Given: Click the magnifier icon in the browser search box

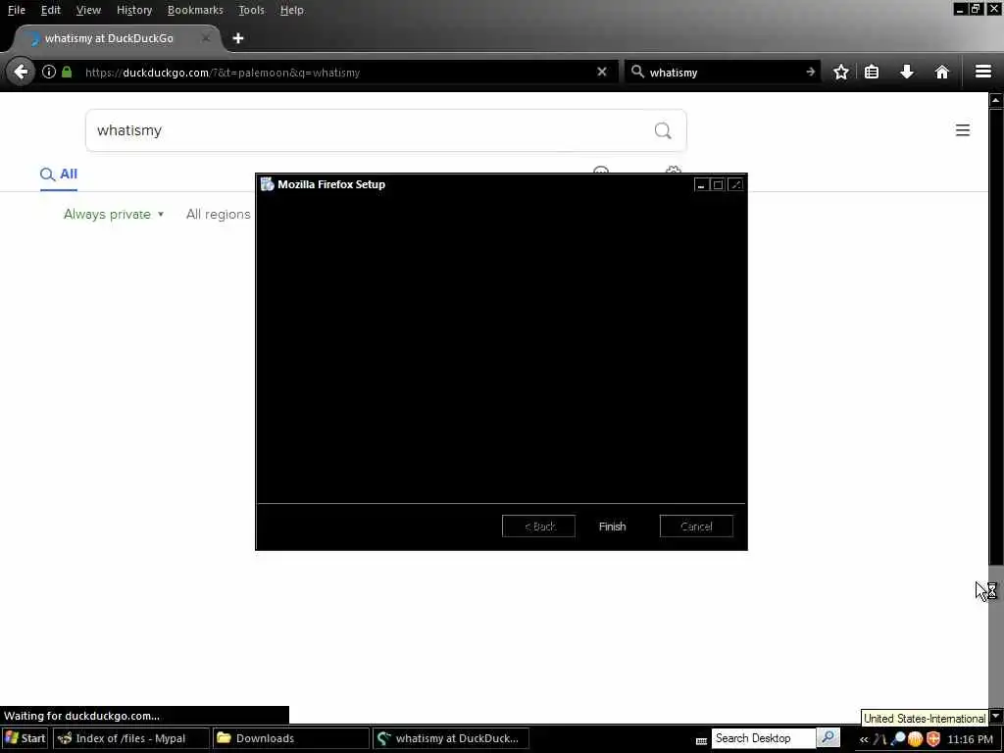Looking at the screenshot, I should coord(637,72).
